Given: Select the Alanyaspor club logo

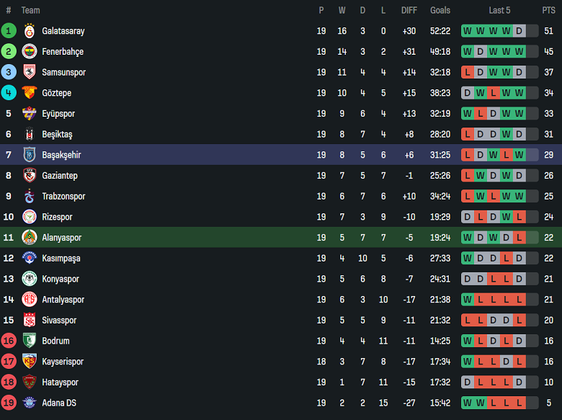Looking at the screenshot, I should pyautogui.click(x=30, y=238).
